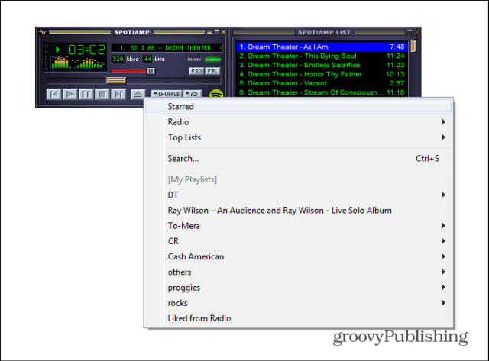Image resolution: width=489 pixels, height=361 pixels.
Task: Click the eject button
Action: click(138, 94)
